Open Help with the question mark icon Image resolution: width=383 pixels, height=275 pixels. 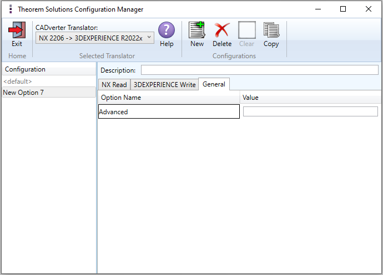[x=167, y=30]
